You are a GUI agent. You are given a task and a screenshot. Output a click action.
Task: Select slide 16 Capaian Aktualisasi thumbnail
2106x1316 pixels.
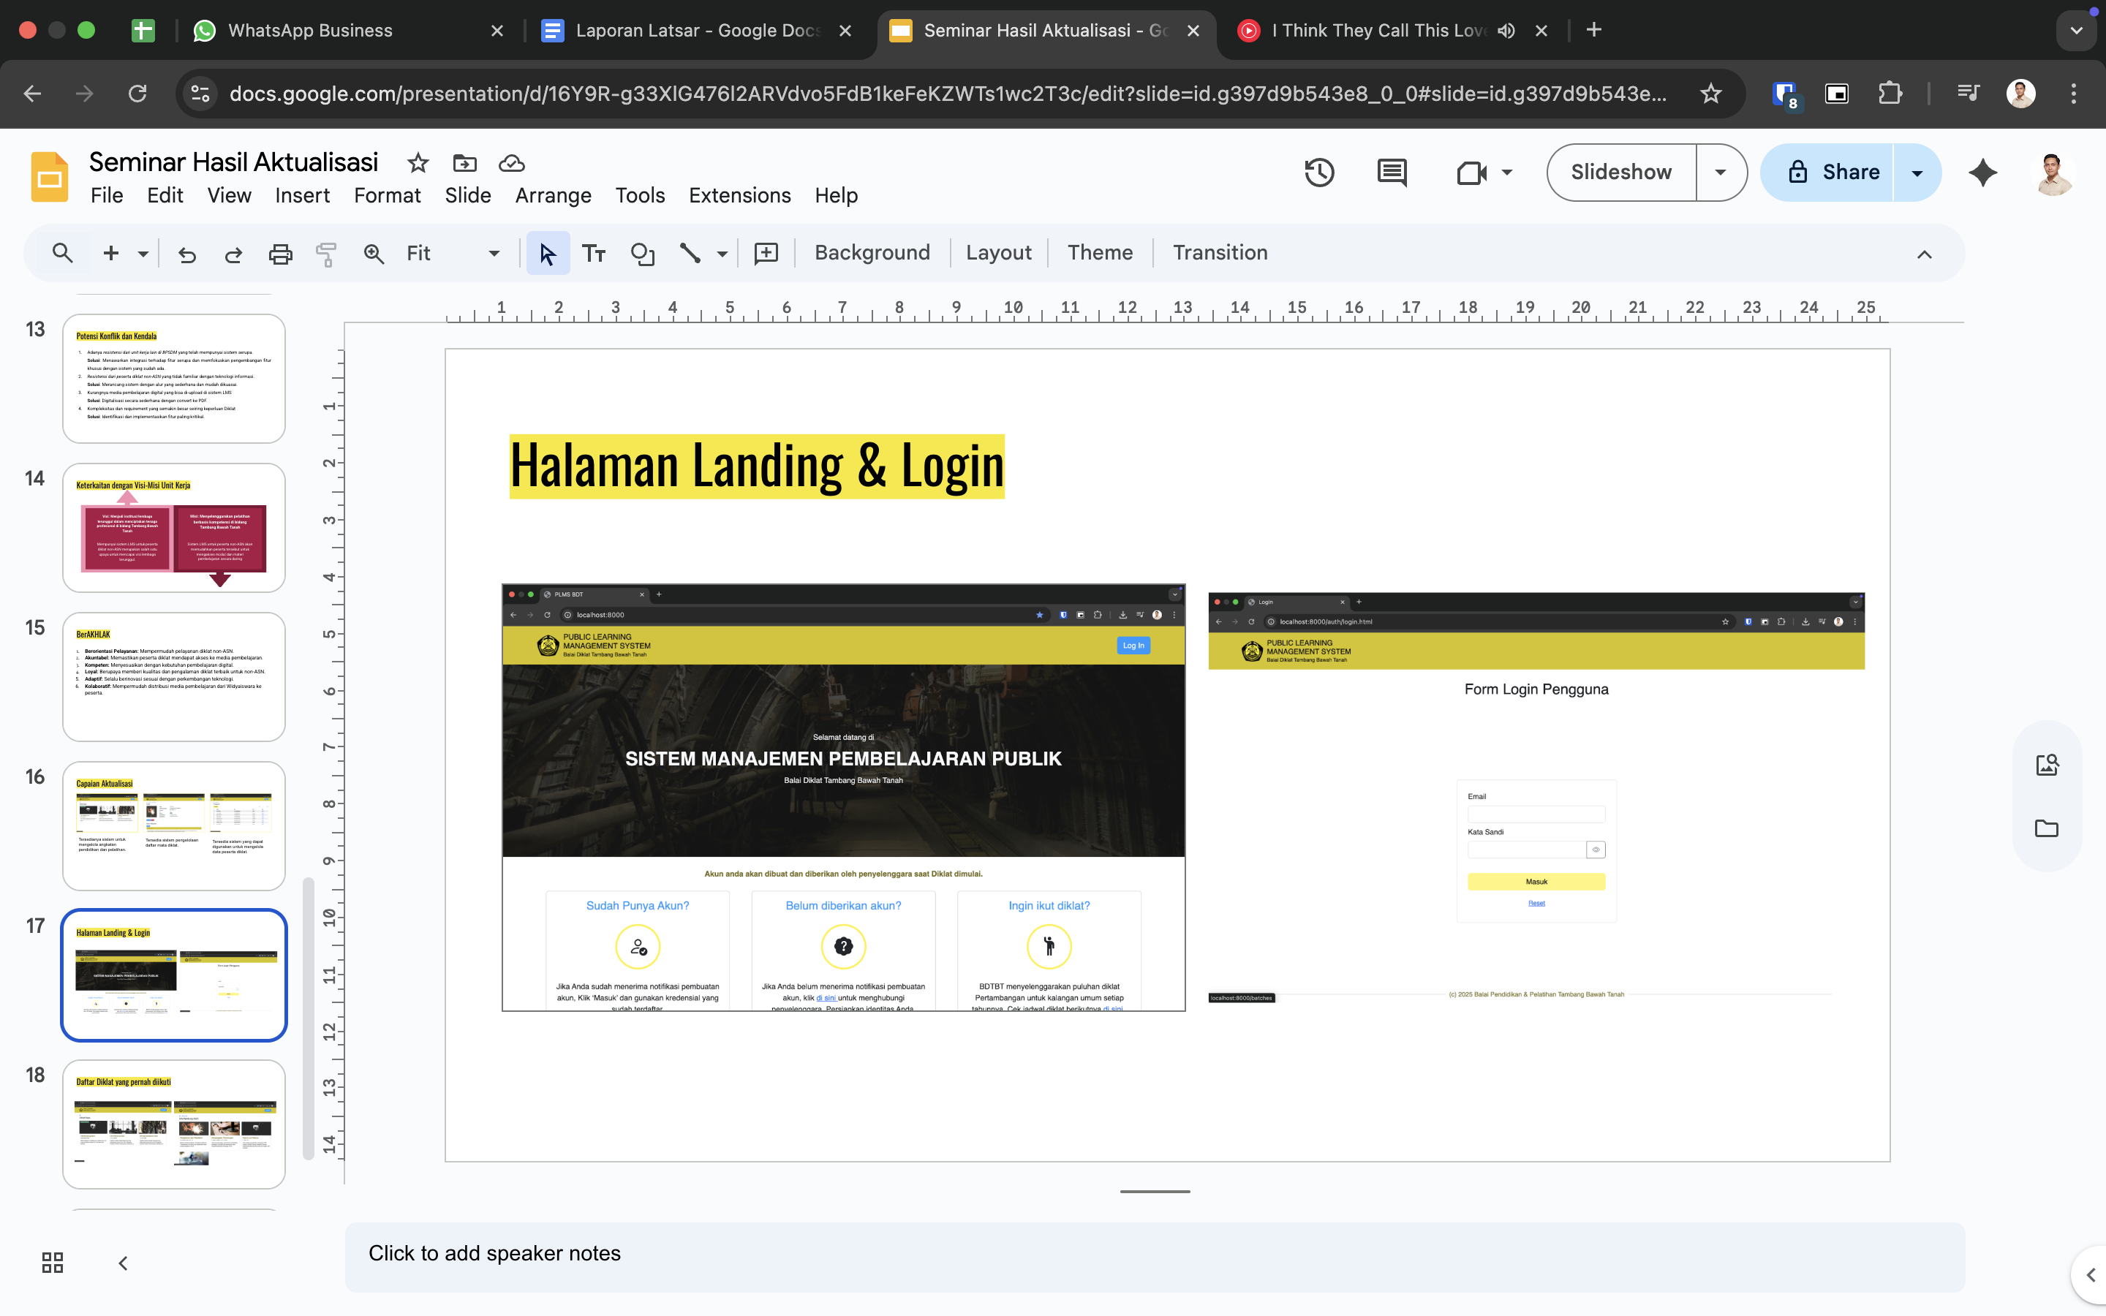tap(174, 825)
